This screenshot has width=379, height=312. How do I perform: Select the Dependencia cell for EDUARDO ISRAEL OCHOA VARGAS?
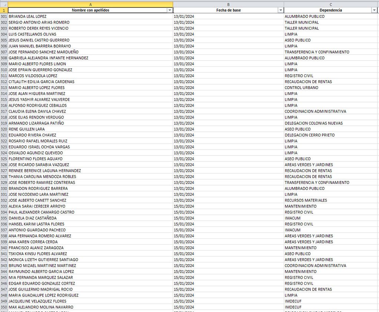[x=331, y=147]
